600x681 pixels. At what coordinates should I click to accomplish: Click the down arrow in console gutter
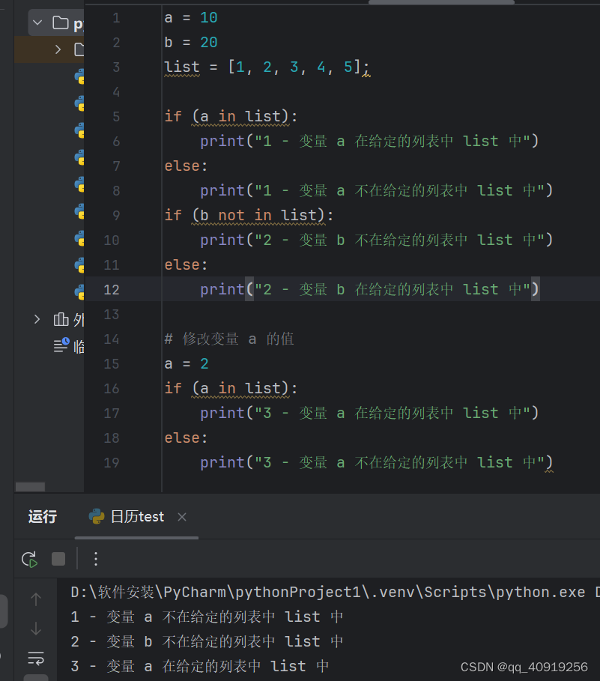click(x=35, y=629)
